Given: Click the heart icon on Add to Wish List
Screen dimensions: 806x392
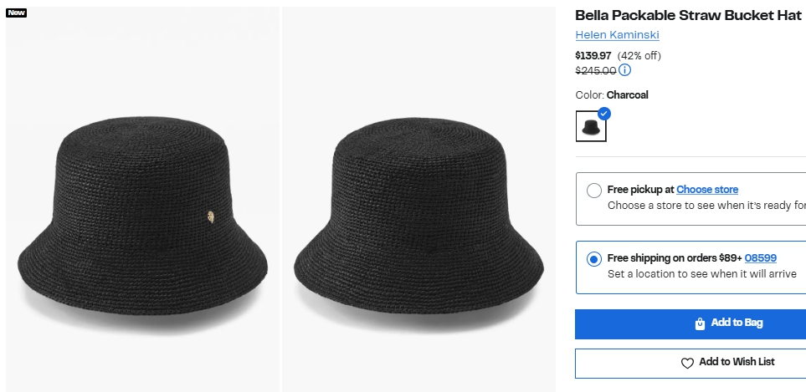Looking at the screenshot, I should point(687,363).
